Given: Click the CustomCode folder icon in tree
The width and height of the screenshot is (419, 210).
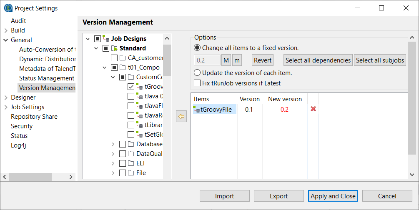Looking at the screenshot, I should pyautogui.click(x=131, y=77).
